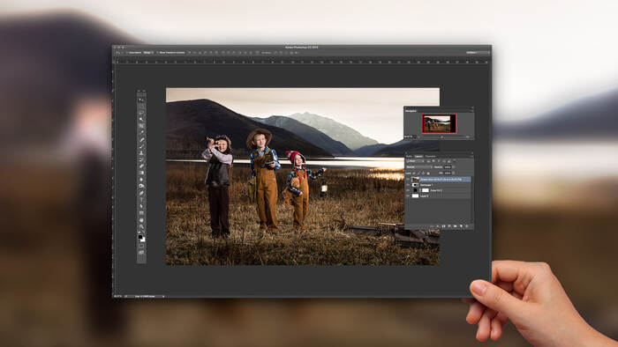Select the Rectangle shape tool
This screenshot has height=347, width=618.
[141, 213]
